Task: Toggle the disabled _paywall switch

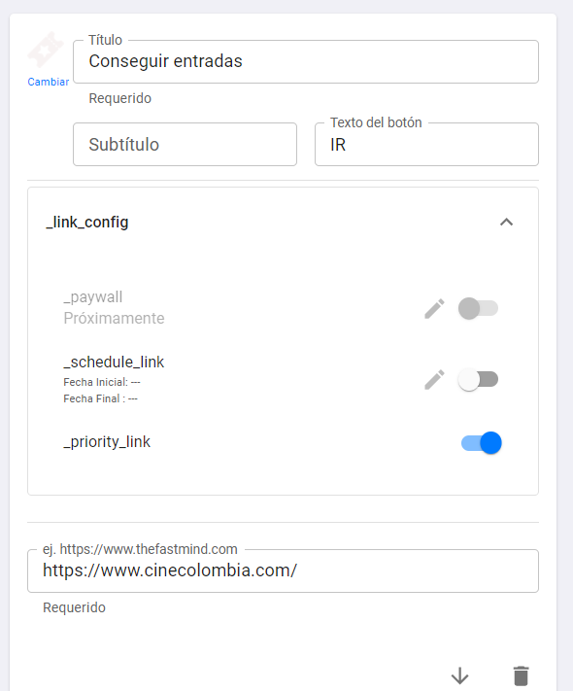Action: tap(478, 308)
